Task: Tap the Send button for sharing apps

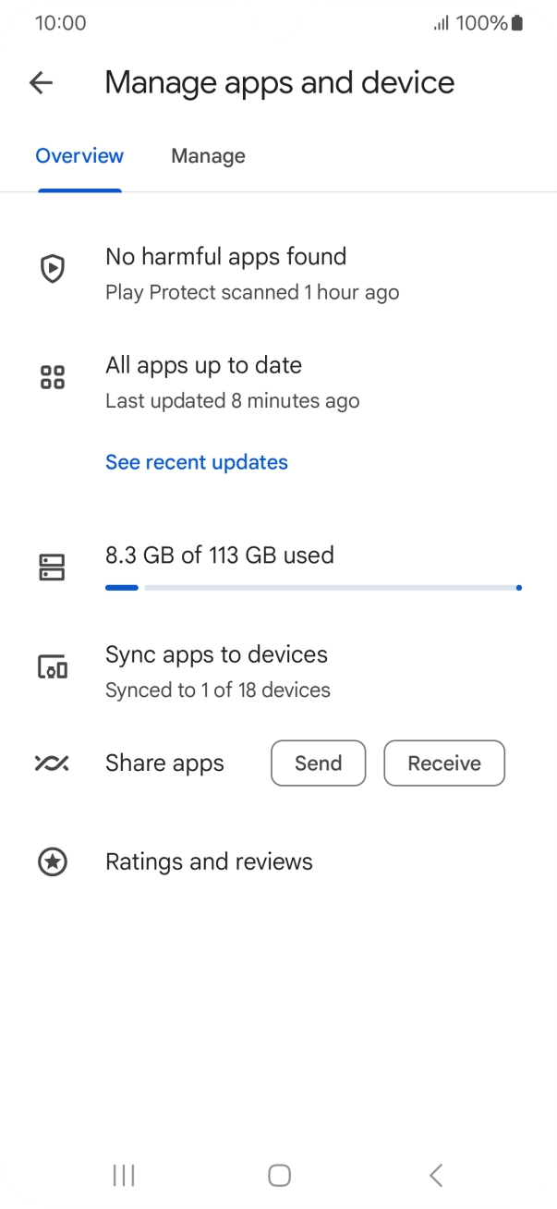Action: [318, 763]
